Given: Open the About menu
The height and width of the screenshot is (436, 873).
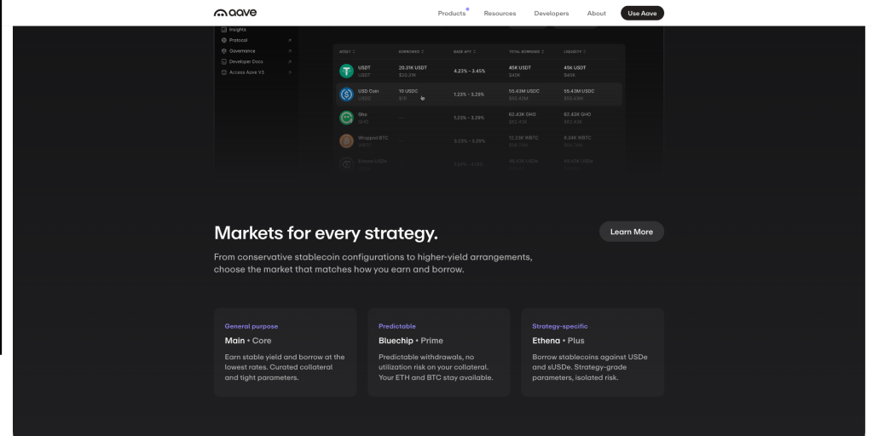Looking at the screenshot, I should point(596,14).
